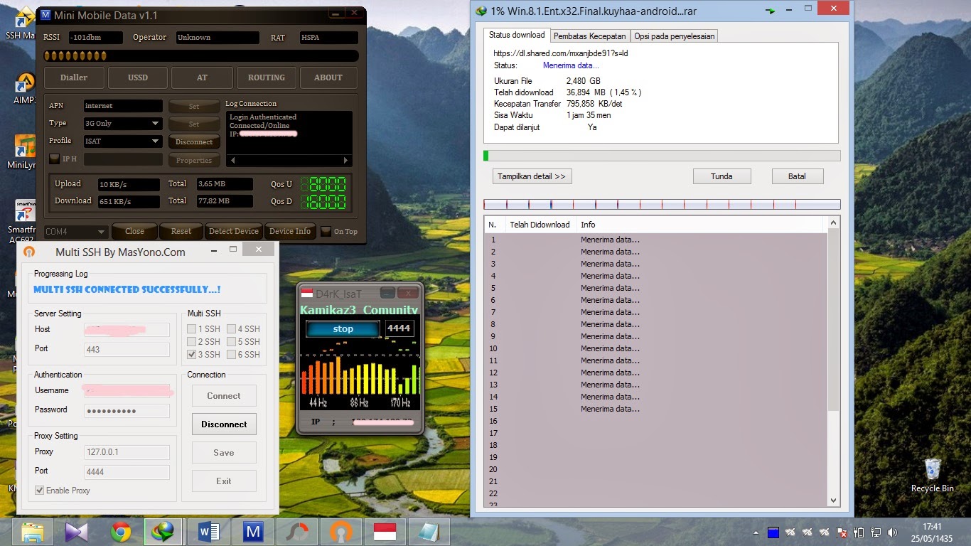
Task: Pause the download with Tunda
Action: tap(721, 176)
